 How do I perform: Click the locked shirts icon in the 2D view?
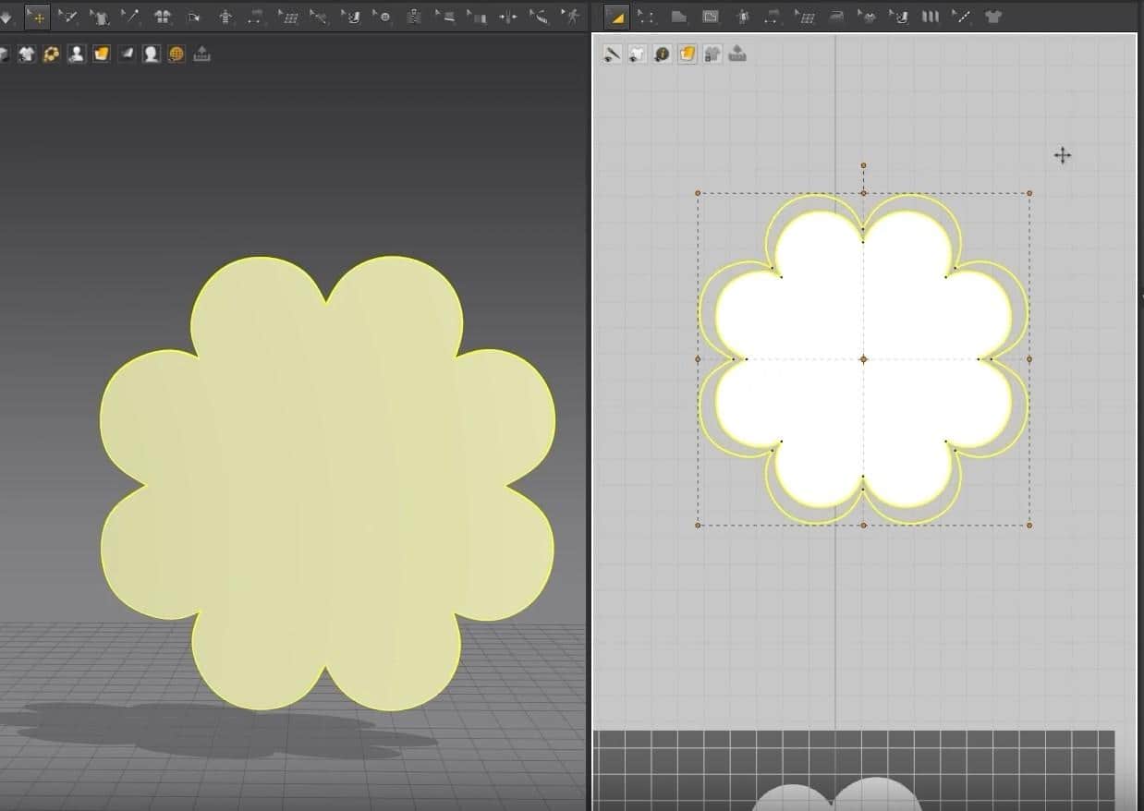[712, 54]
